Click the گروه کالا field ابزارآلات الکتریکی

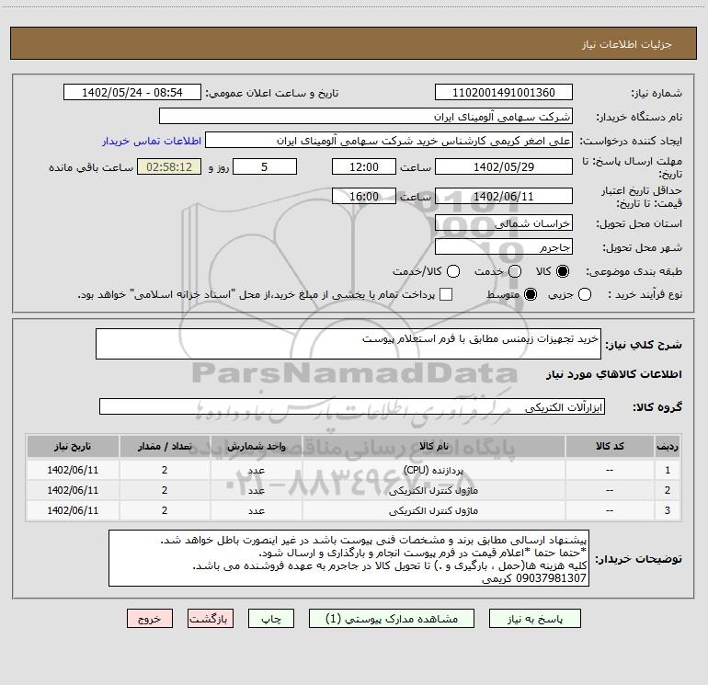352,406
